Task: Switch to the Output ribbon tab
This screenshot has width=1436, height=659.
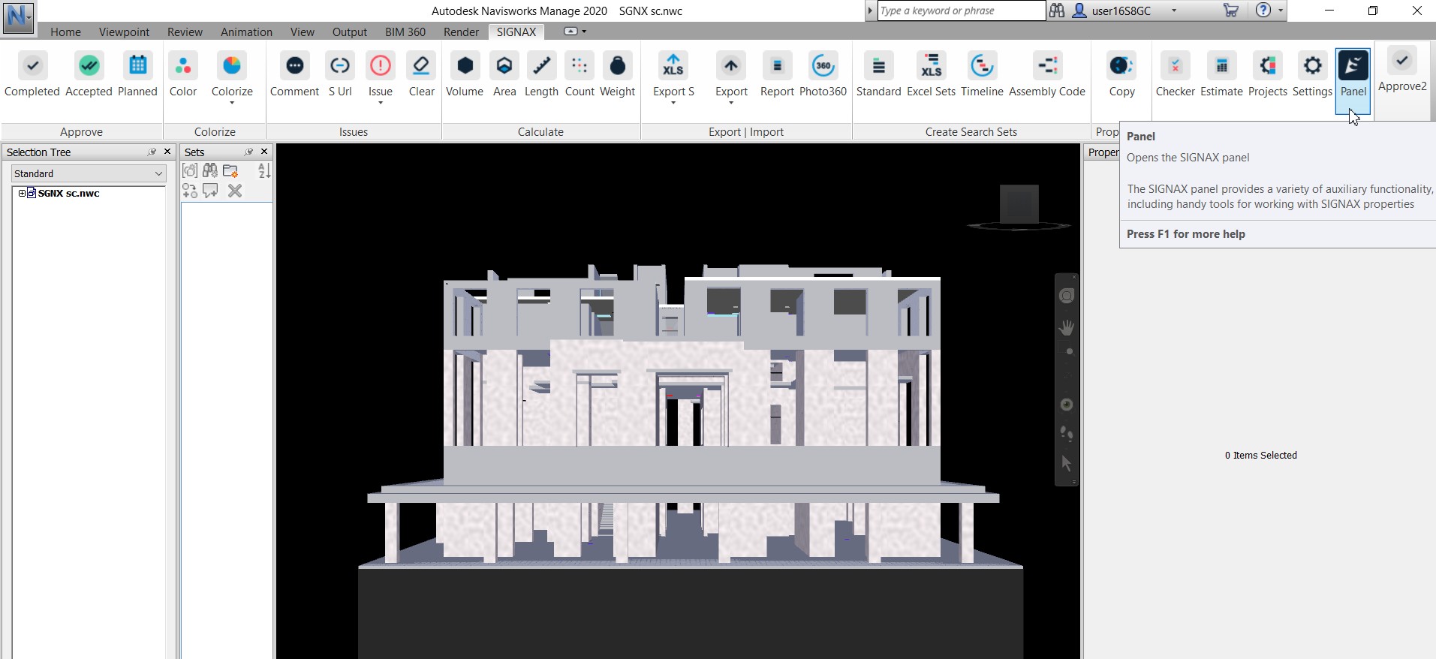Action: click(350, 32)
